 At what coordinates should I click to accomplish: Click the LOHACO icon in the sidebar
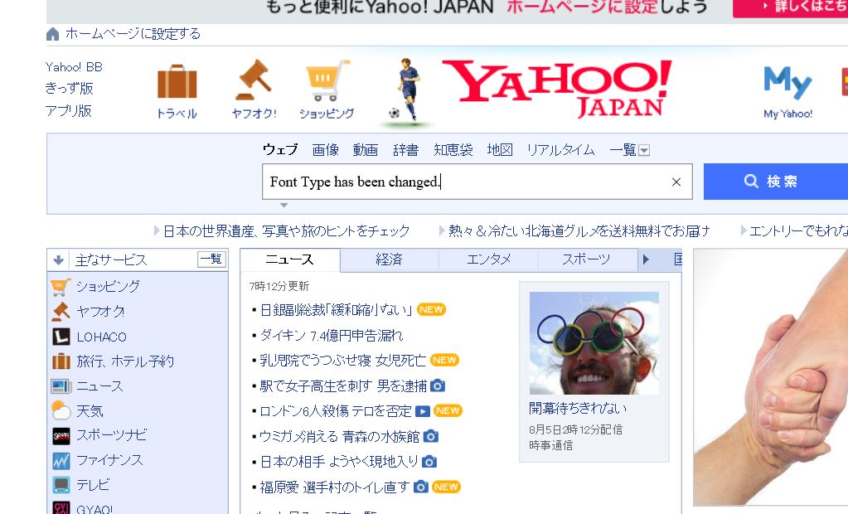(61, 337)
